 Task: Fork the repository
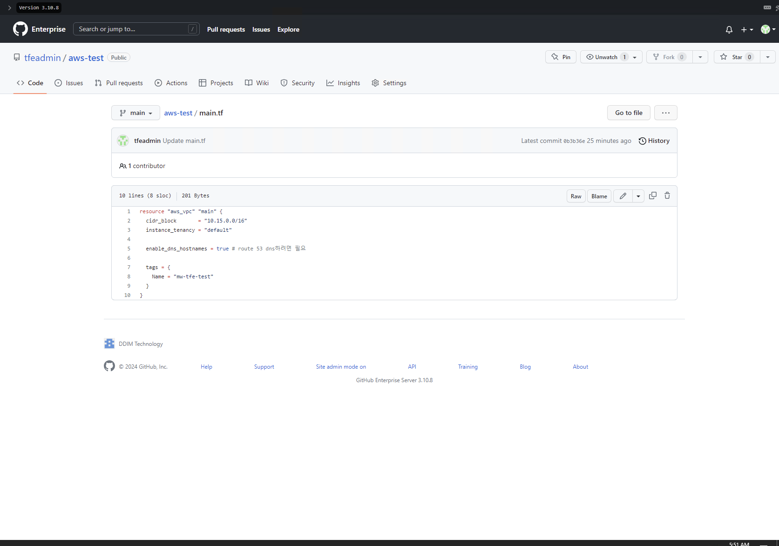tap(670, 57)
